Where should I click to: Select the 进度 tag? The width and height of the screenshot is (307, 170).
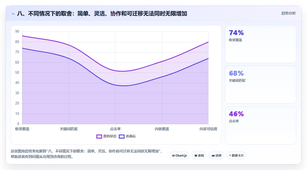tap(217, 155)
